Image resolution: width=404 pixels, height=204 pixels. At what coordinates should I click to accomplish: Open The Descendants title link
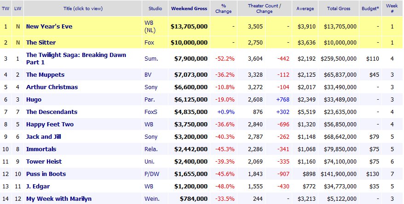(x=52, y=112)
